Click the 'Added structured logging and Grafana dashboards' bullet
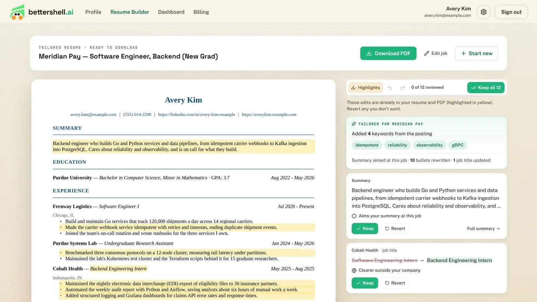The image size is (537, 302). coord(187,296)
